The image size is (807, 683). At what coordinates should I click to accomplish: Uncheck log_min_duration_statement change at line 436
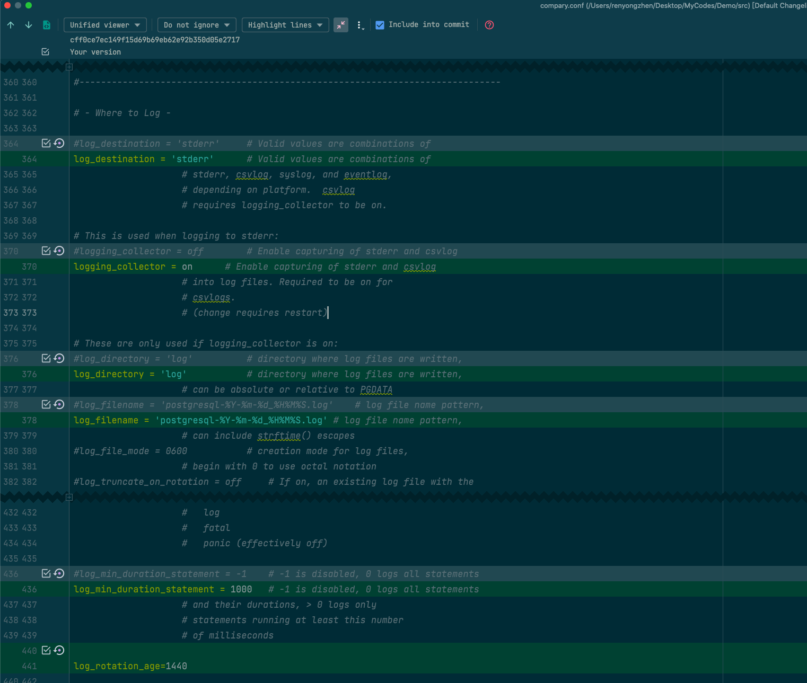[46, 573]
